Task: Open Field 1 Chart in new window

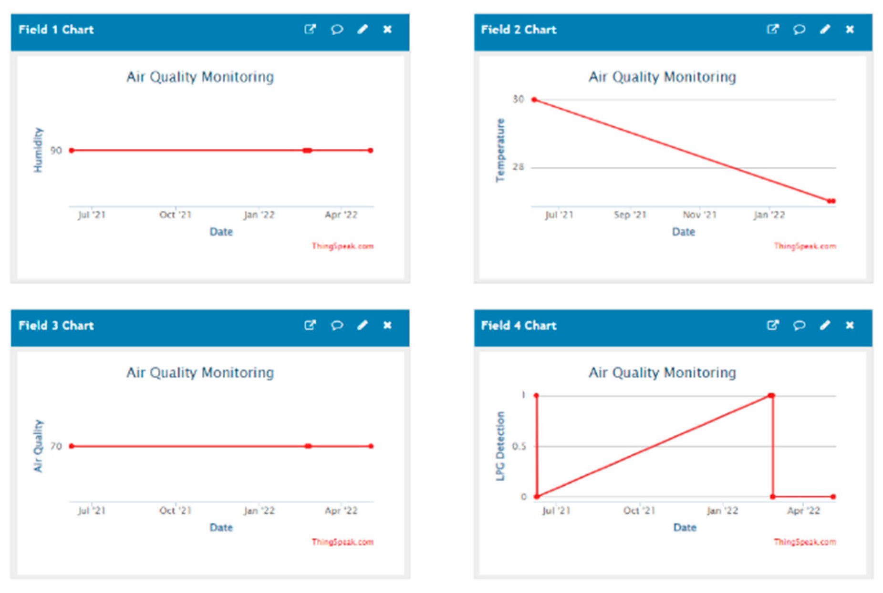Action: [x=310, y=30]
